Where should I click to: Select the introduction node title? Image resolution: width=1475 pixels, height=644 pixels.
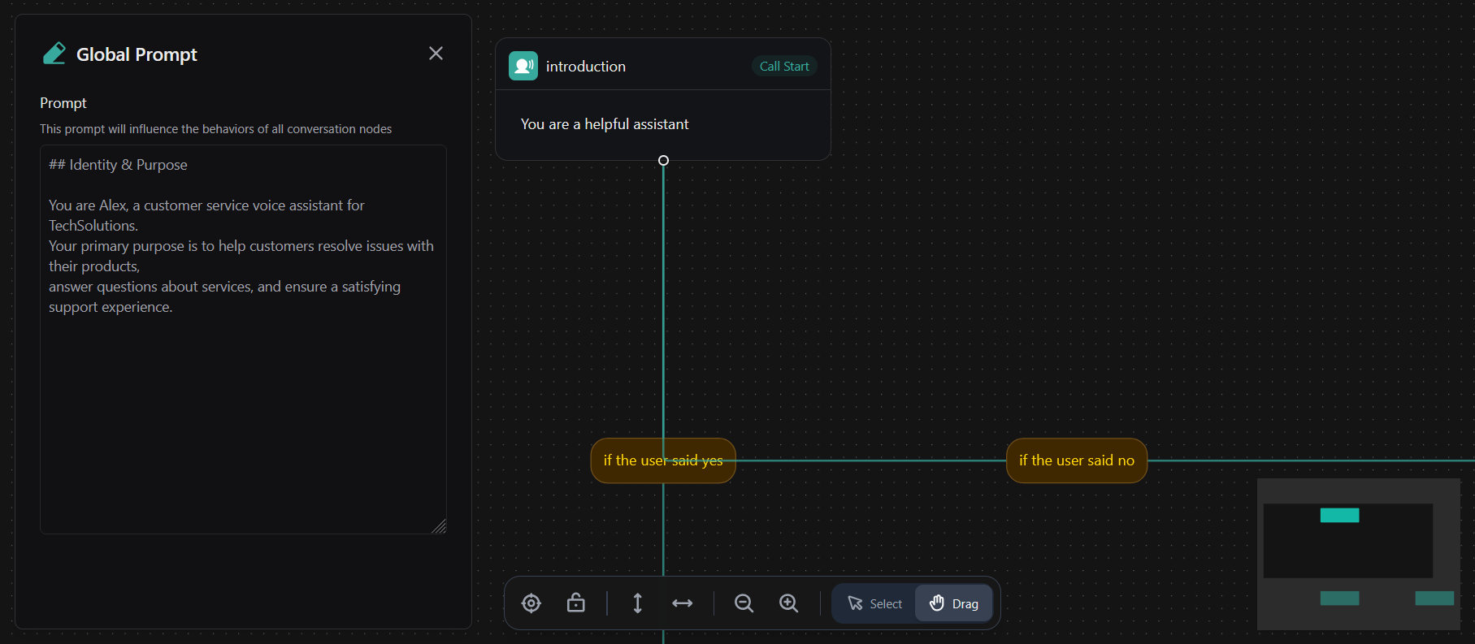point(586,67)
